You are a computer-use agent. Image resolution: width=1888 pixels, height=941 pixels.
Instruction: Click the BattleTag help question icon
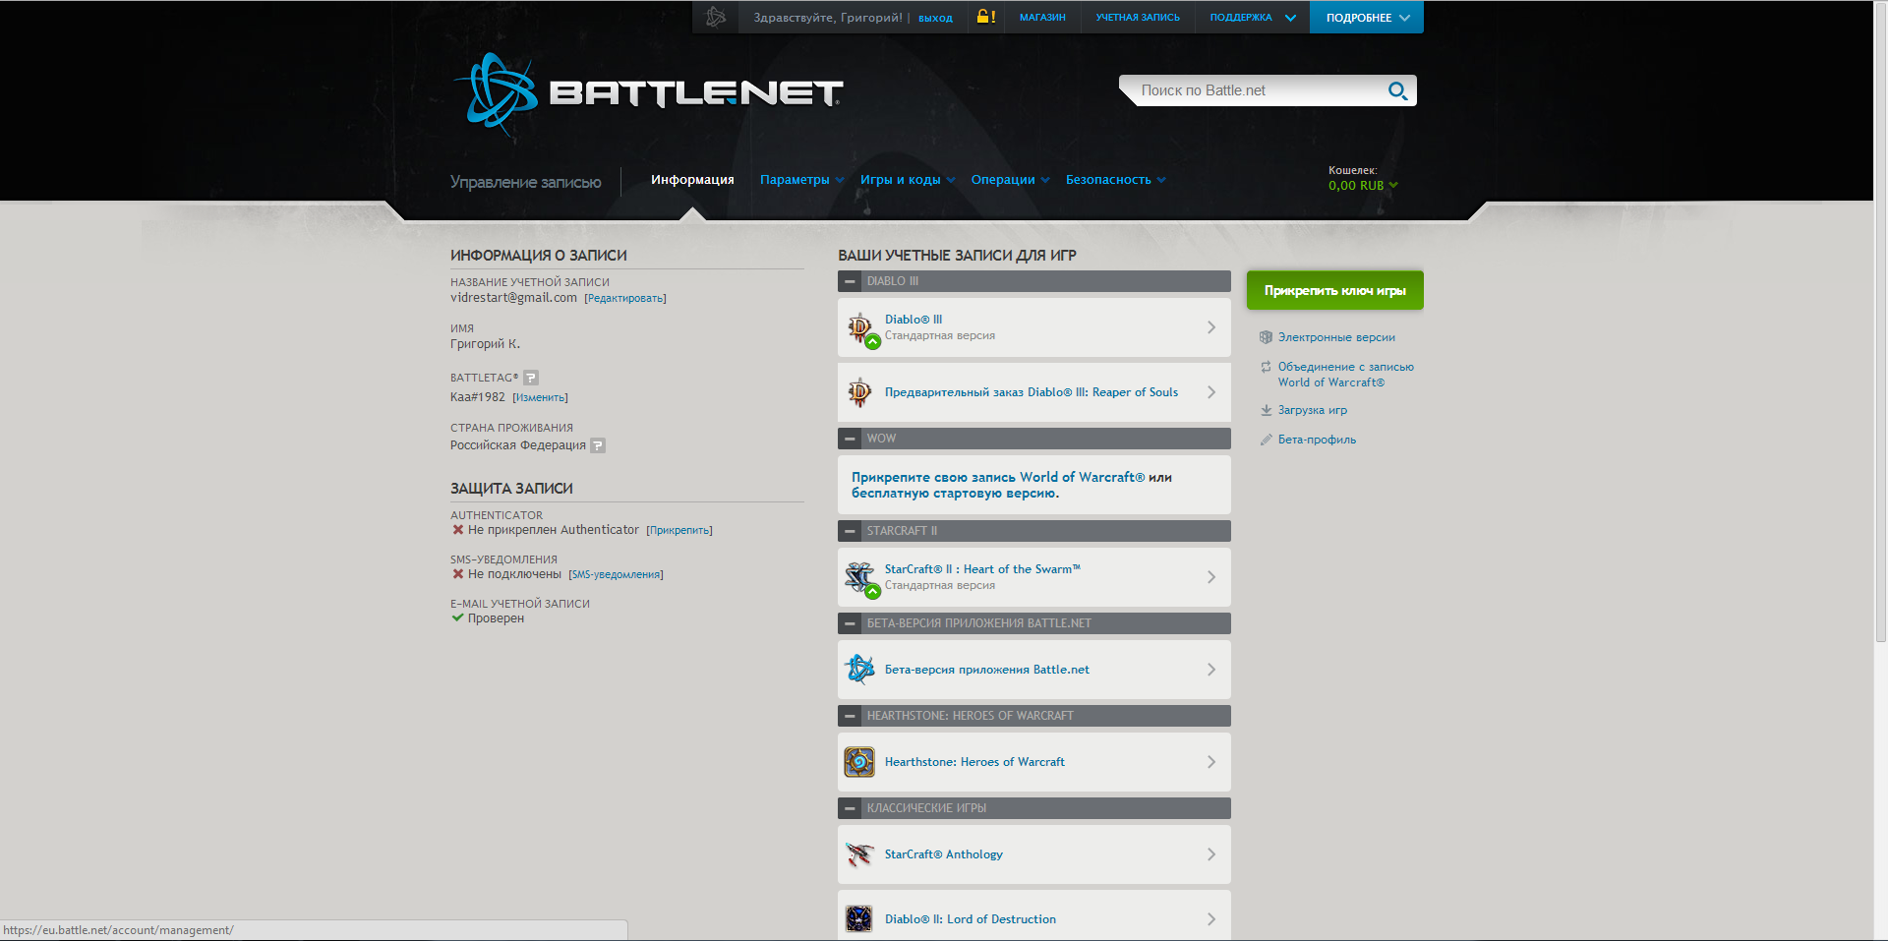pos(531,378)
